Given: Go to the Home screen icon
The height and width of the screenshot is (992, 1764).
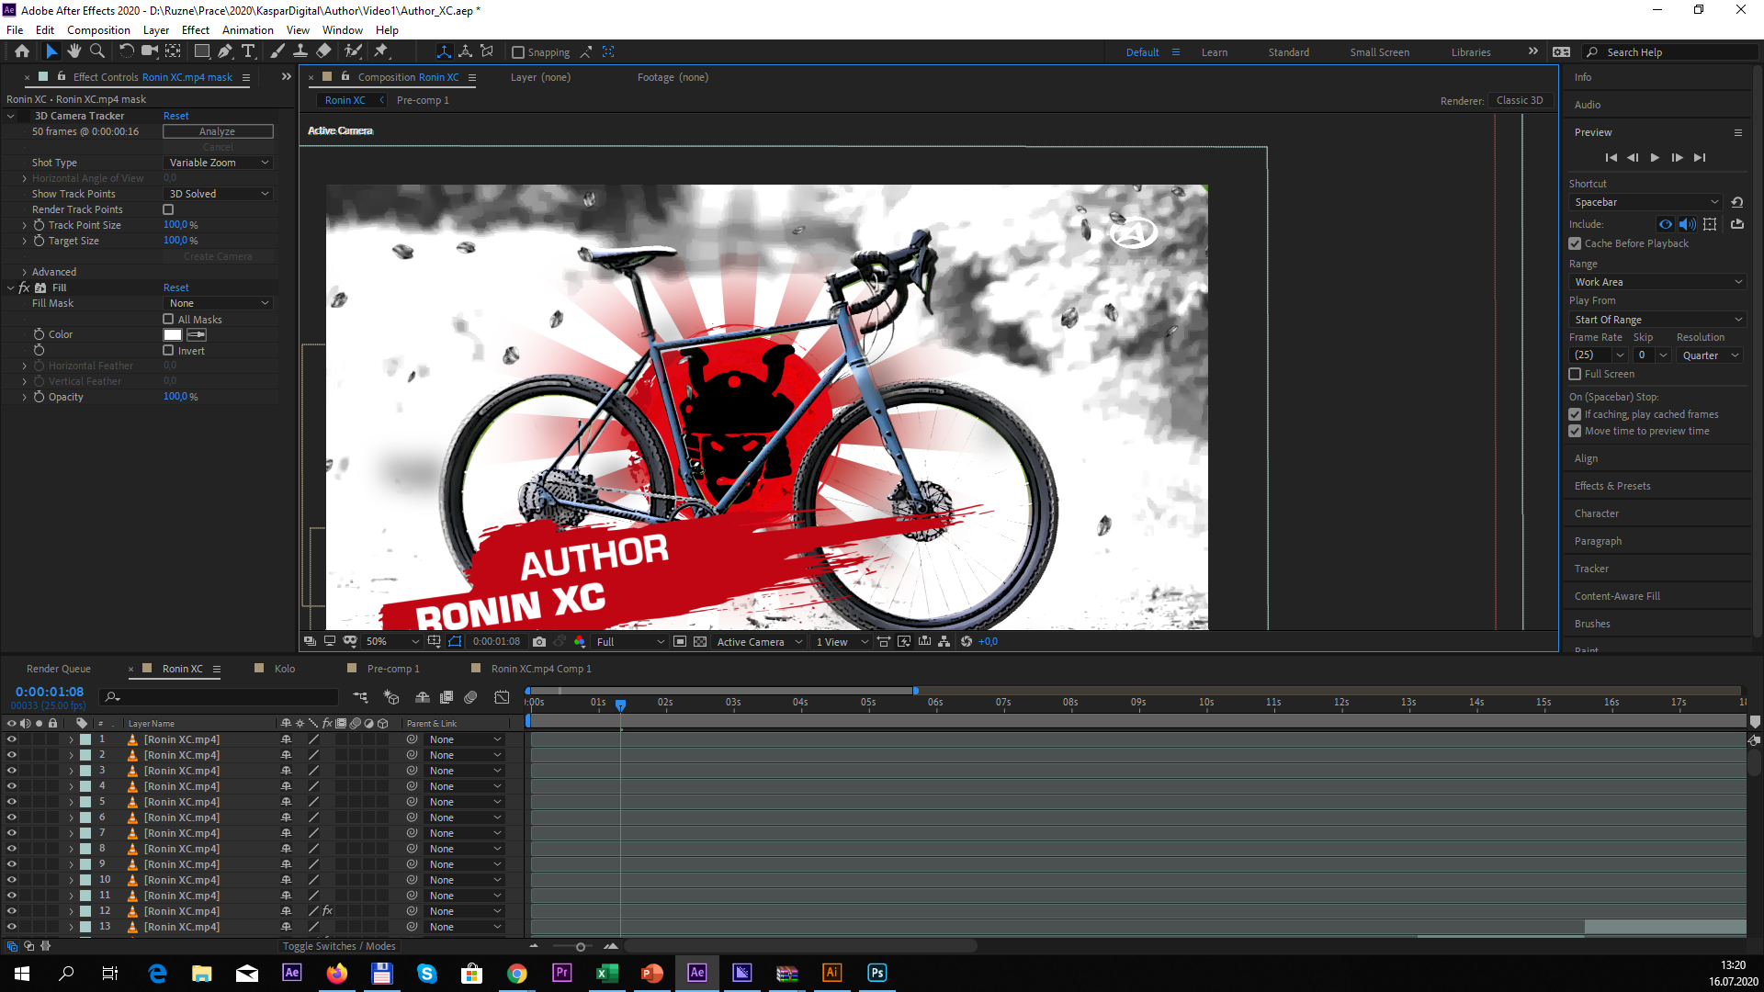Looking at the screenshot, I should [22, 52].
